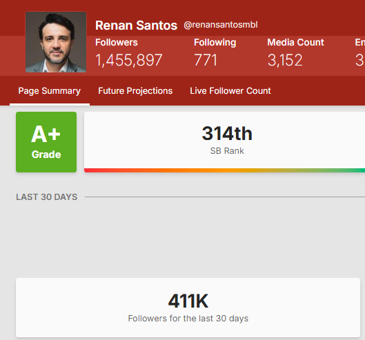Click the LAST 30 DAYS section heading

46,197
